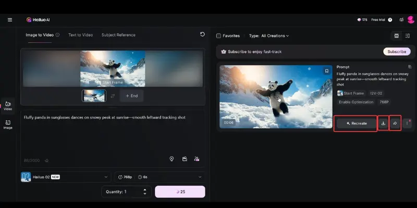Screen dimensions: 417x208
Task: Open the help question mark icon
Action: coord(390,20)
